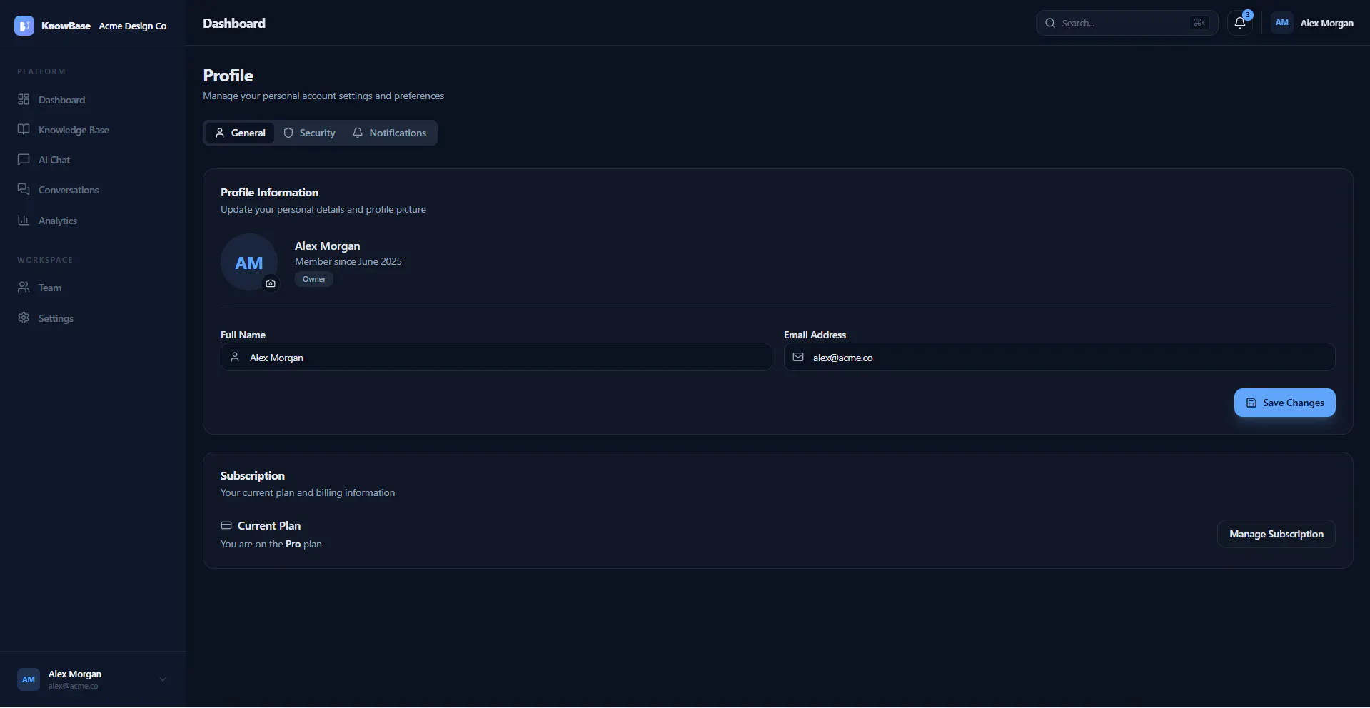The width and height of the screenshot is (1370, 708).
Task: Click the Subscription section heading
Action: click(x=253, y=475)
